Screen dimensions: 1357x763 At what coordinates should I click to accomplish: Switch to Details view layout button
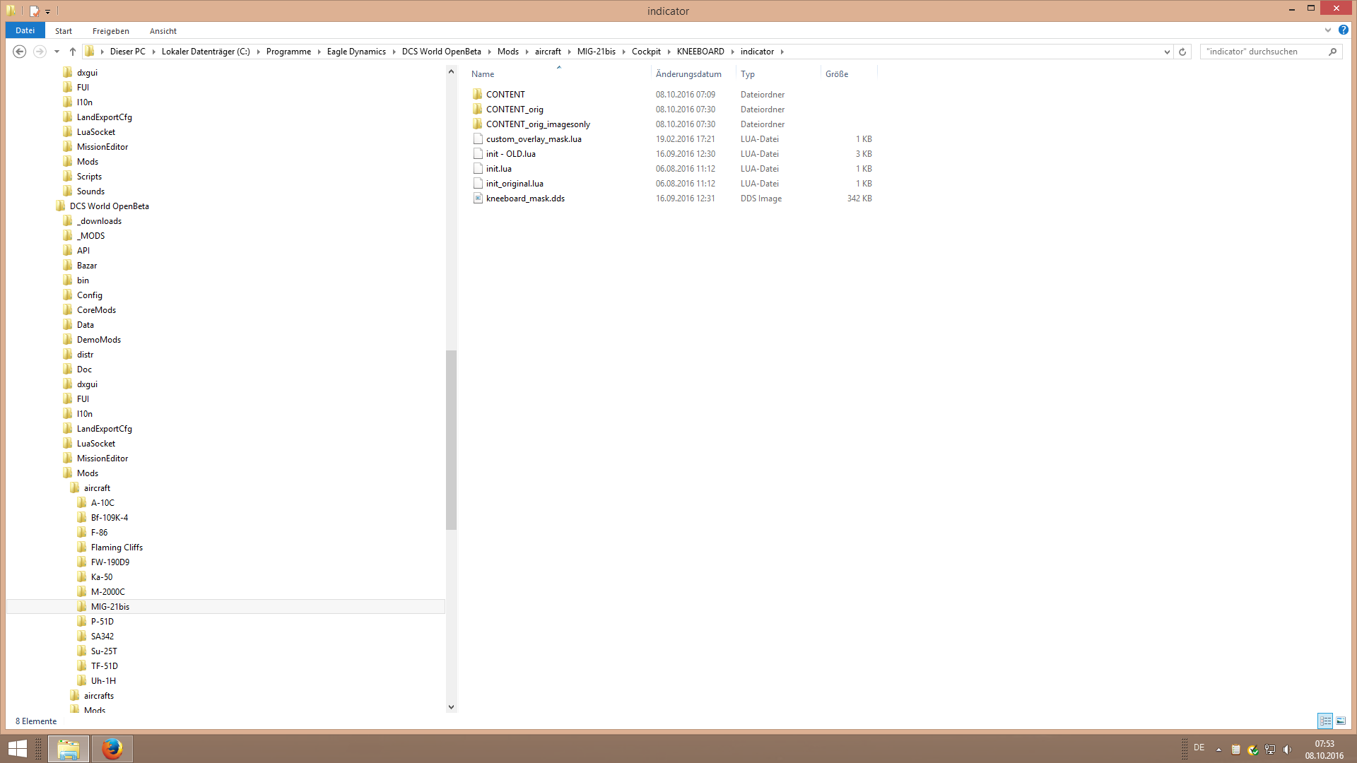click(1325, 721)
